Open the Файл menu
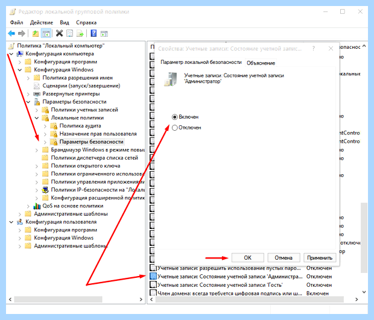The height and width of the screenshot is (320, 374). (x=16, y=23)
